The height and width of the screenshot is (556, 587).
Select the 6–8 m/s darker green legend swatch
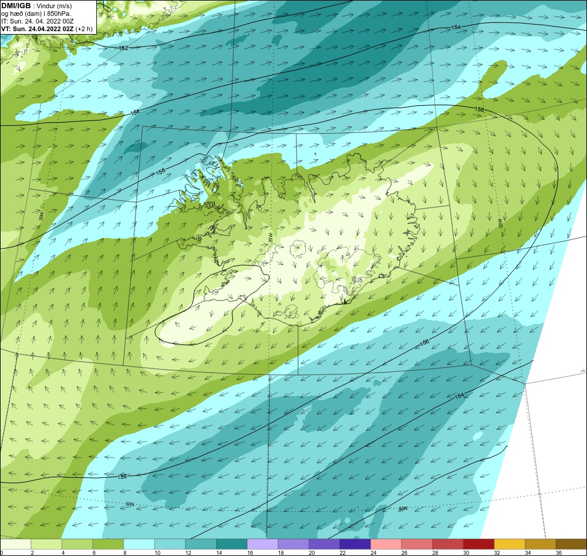point(108,544)
